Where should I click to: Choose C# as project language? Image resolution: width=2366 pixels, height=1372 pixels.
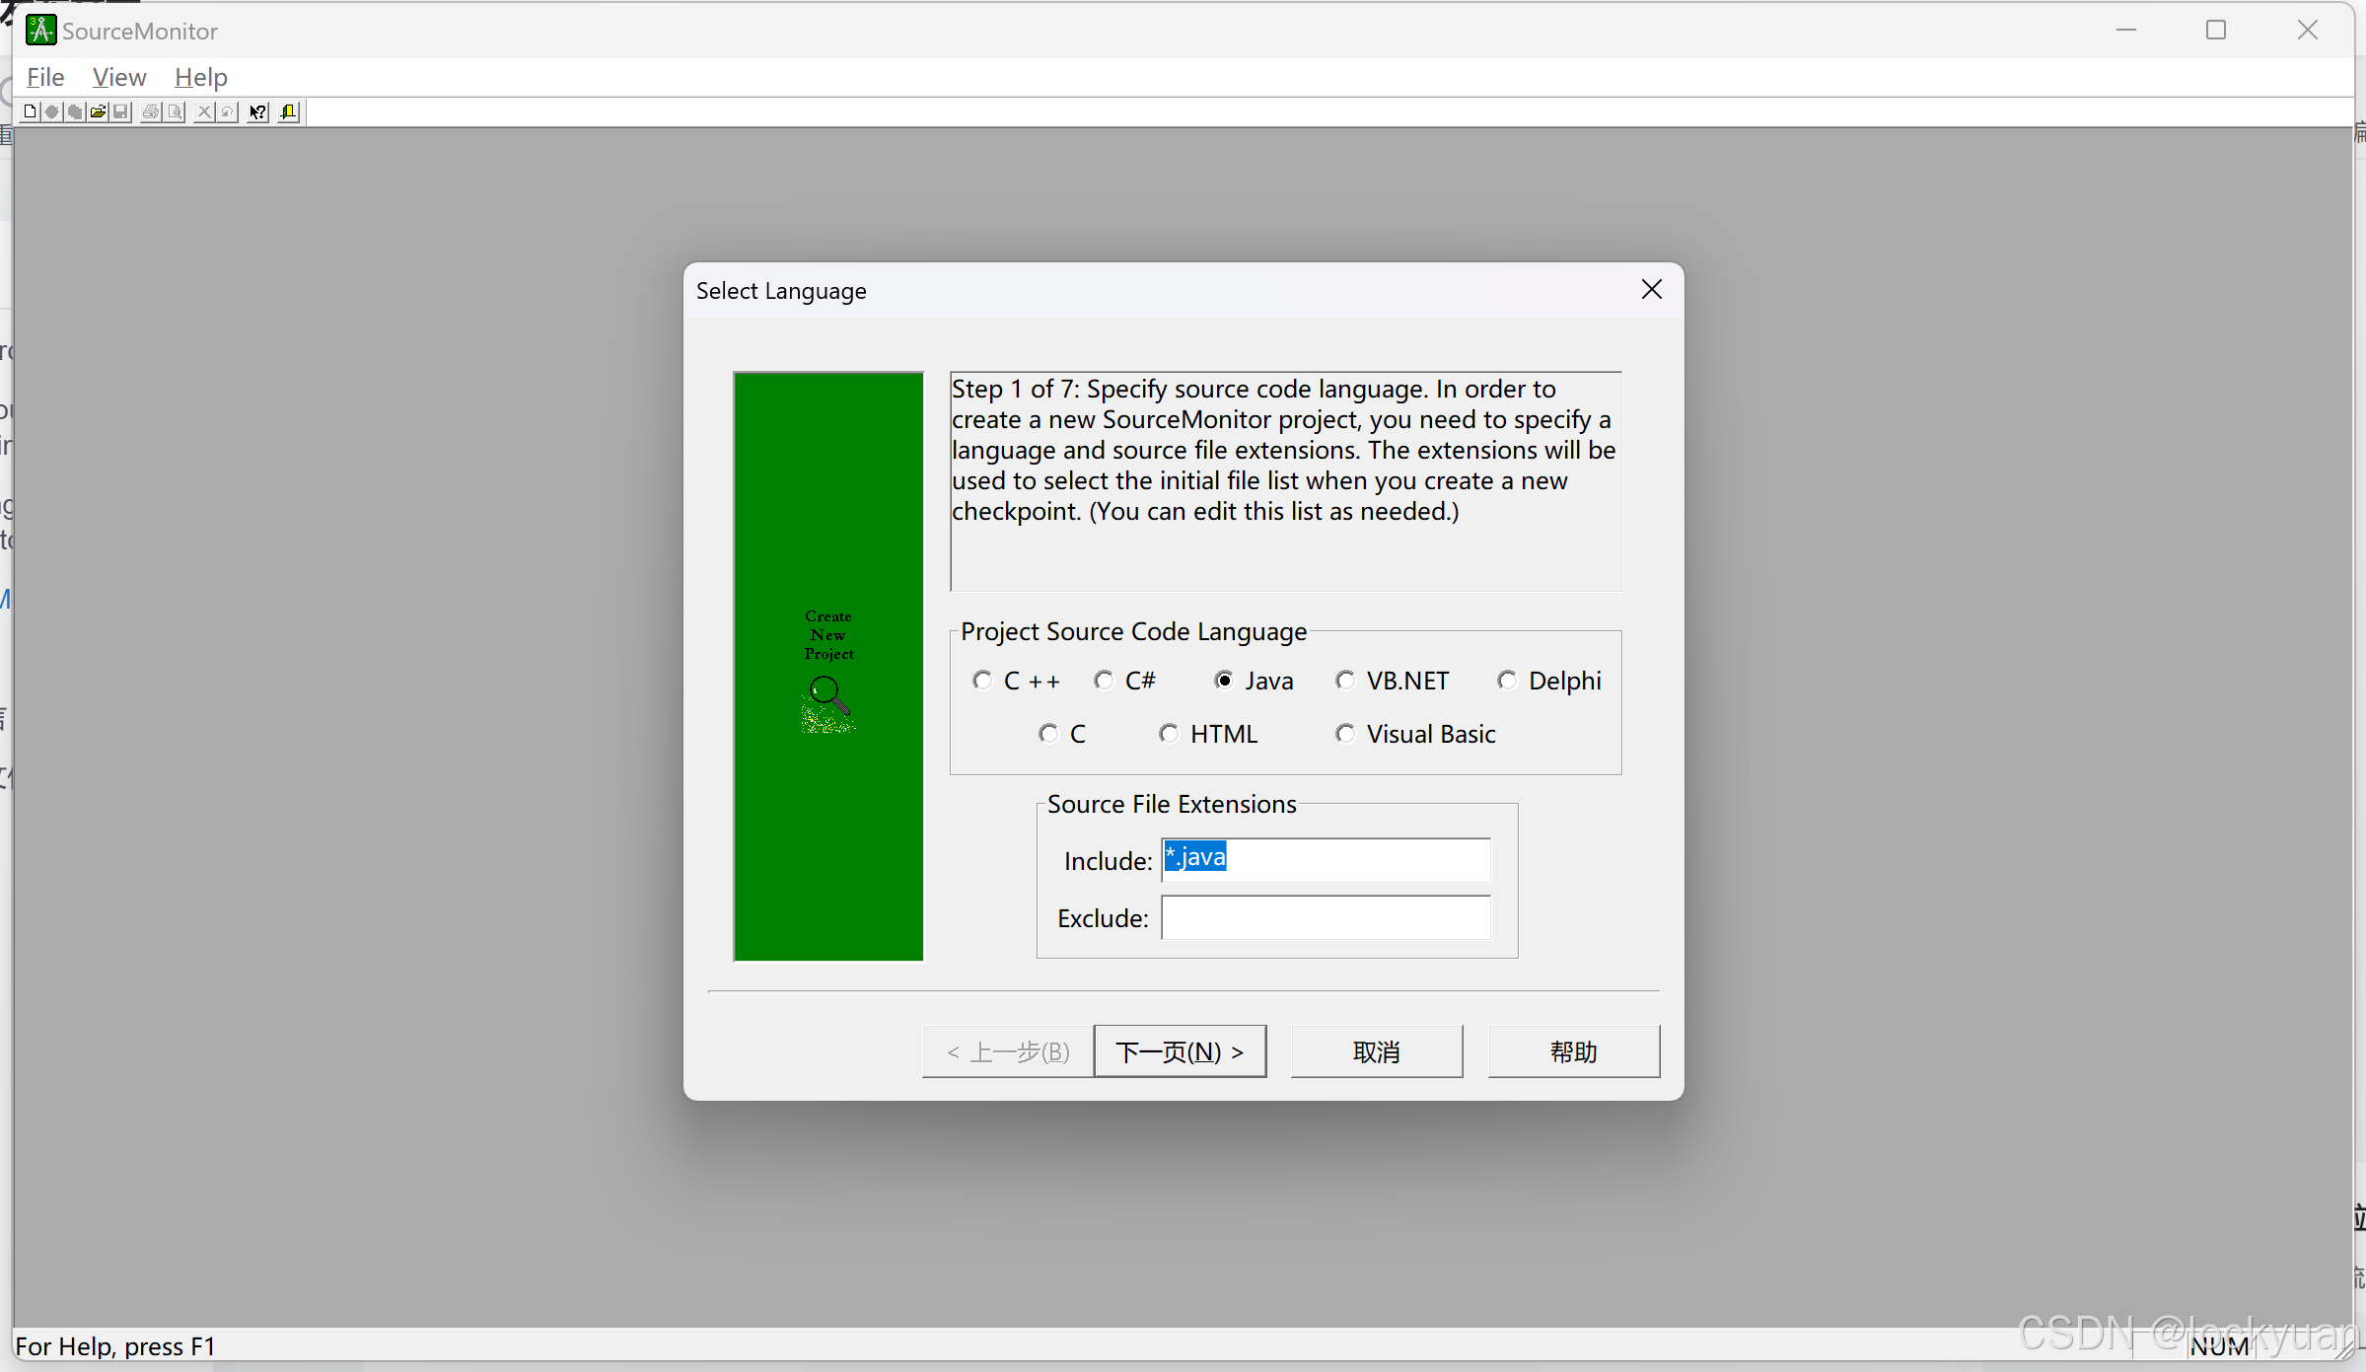(1104, 681)
